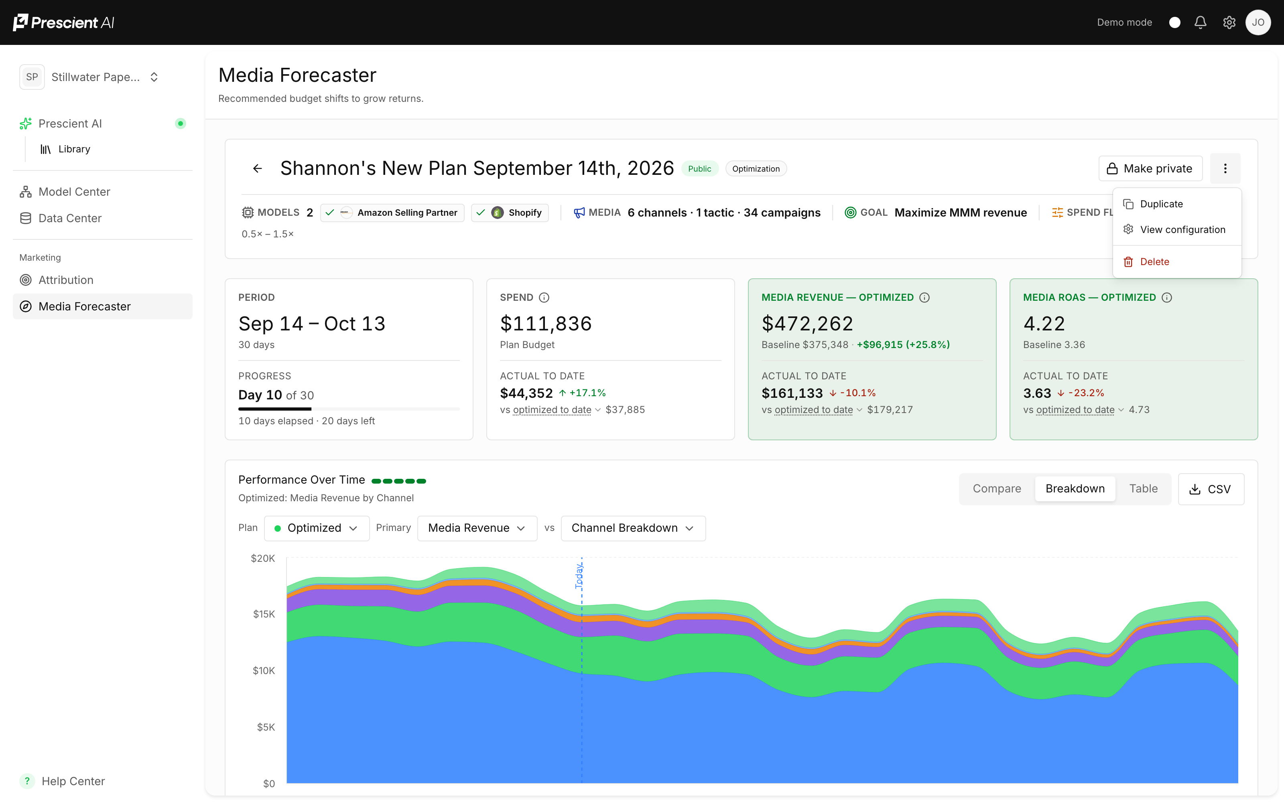
Task: Show info for Media Revenue Optimized
Action: (x=924, y=298)
